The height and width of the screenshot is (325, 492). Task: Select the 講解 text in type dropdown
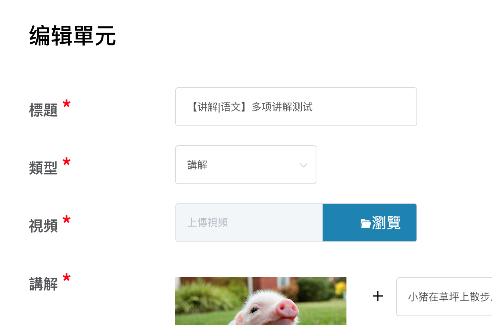pyautogui.click(x=197, y=165)
